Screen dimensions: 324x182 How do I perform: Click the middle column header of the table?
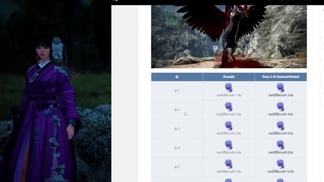(229, 77)
